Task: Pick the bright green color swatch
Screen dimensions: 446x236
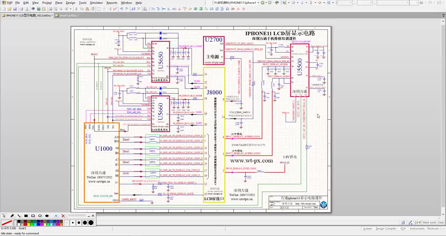Action: point(32,225)
